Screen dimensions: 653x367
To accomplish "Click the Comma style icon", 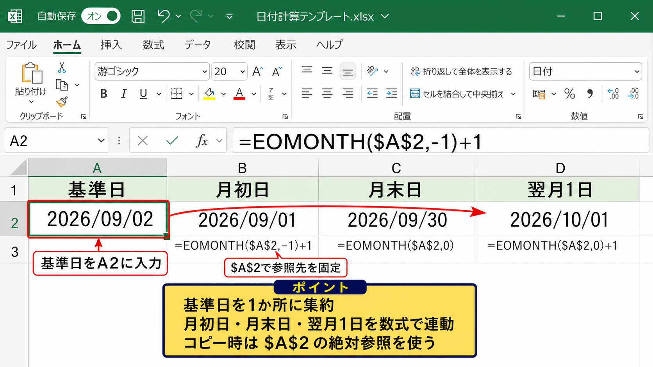I will 590,94.
